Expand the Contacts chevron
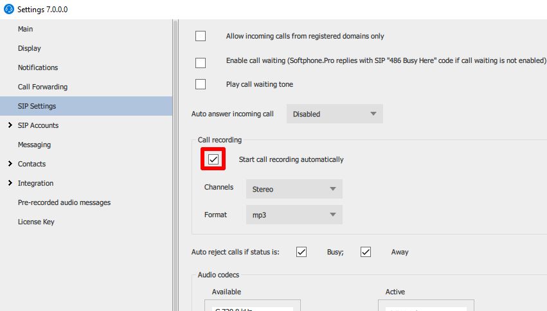This screenshot has width=547, height=311. pos(10,163)
